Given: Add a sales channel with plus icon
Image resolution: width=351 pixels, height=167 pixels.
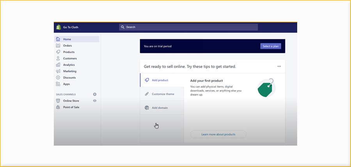Looking at the screenshot, I should [95, 94].
